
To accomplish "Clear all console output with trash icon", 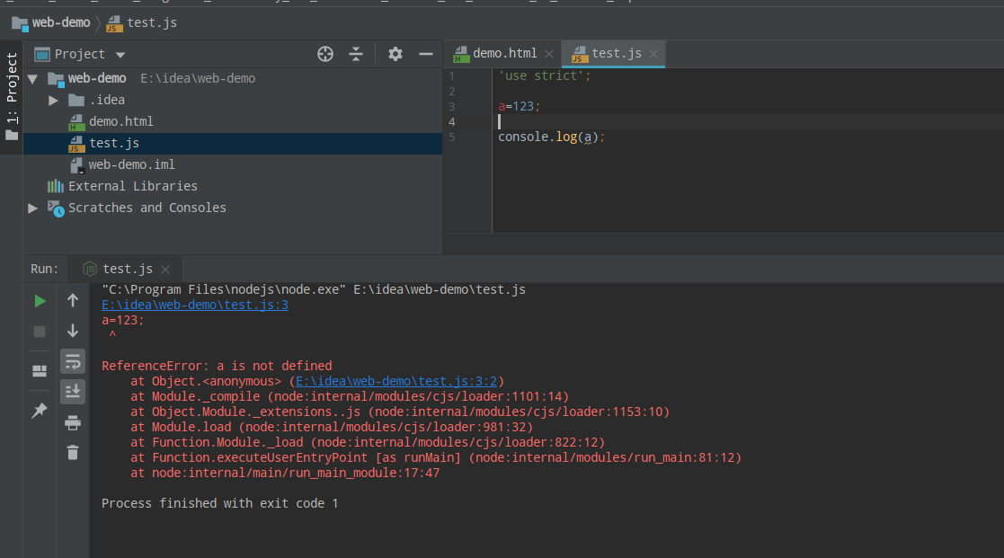I will click(x=73, y=452).
